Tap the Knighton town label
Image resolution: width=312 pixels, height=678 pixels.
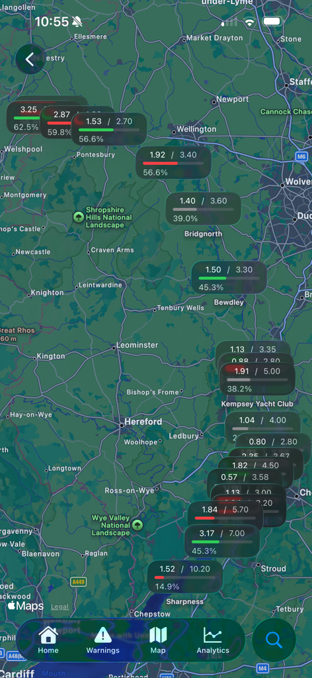pos(47,292)
